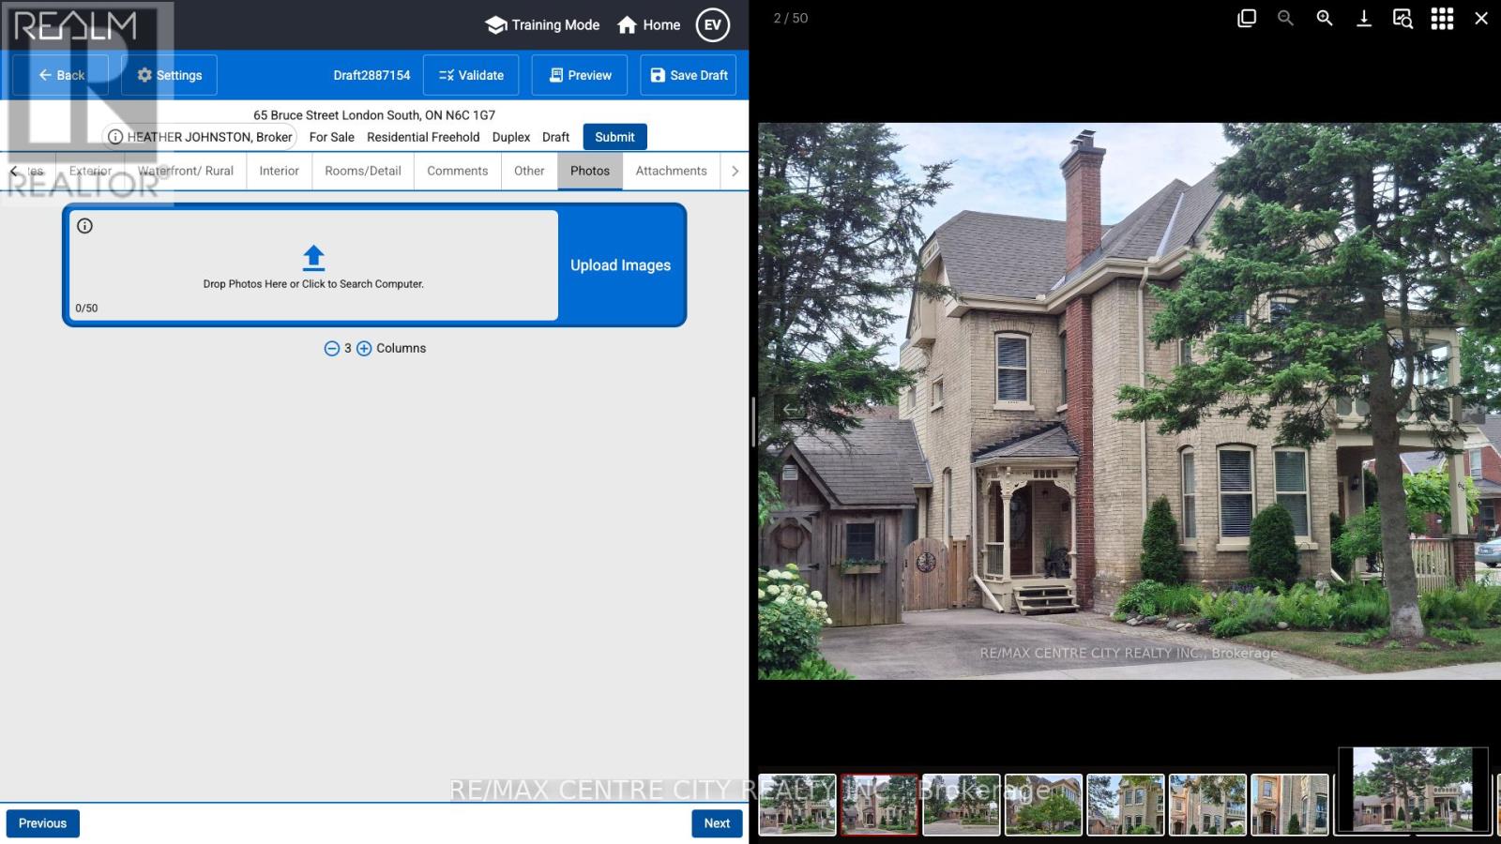Click the upload arrow icon in drop zone
The width and height of the screenshot is (1501, 844).
313,257
